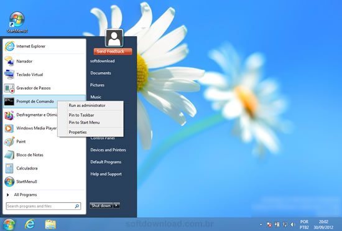
Task: Click the search magnifier icon
Action: pos(77,206)
